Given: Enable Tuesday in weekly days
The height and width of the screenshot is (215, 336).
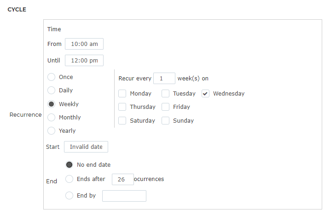Looking at the screenshot, I should coord(165,93).
